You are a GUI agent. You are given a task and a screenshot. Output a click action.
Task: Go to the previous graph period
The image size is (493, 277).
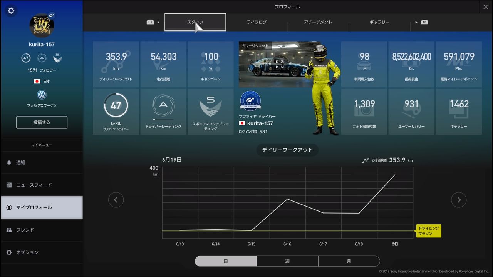116,200
